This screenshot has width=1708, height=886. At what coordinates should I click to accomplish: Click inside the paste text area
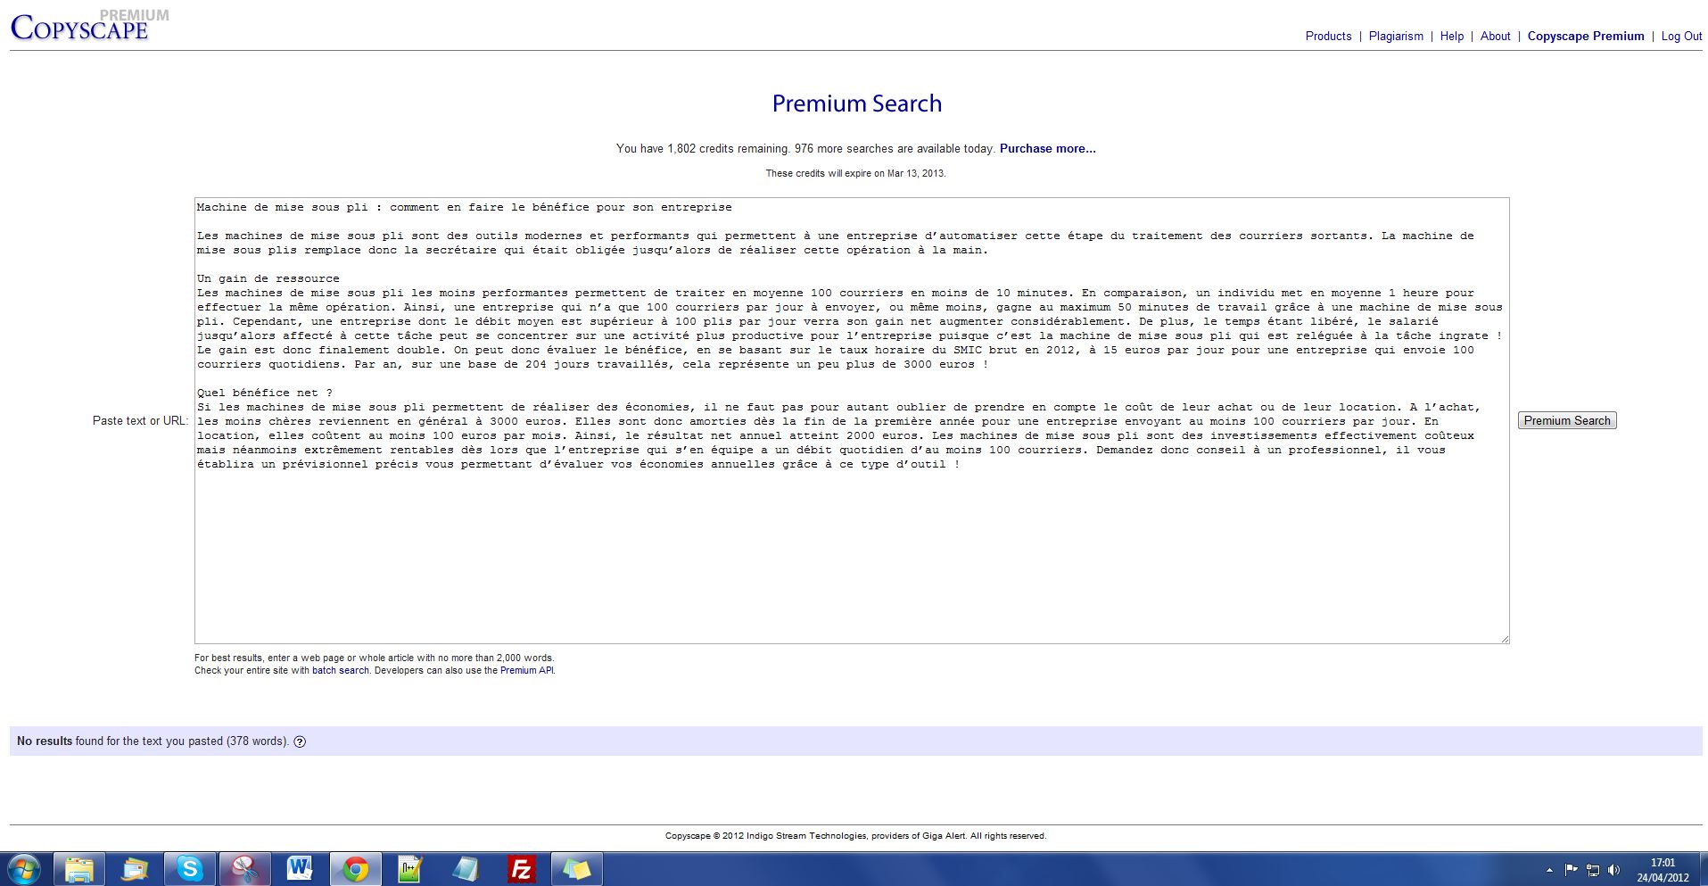pyautogui.click(x=851, y=553)
